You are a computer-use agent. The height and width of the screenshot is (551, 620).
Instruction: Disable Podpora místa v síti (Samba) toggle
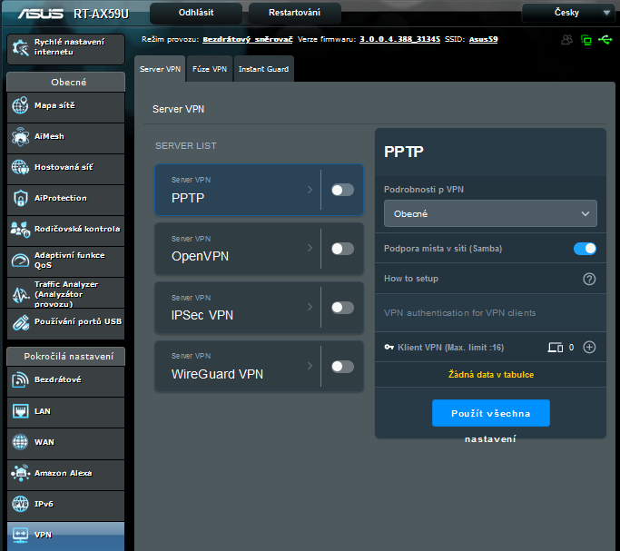pos(585,249)
